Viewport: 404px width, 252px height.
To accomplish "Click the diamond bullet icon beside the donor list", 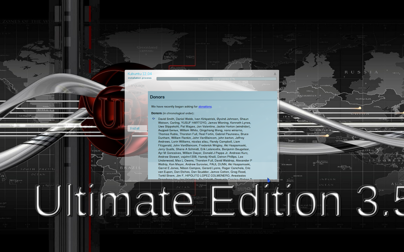I will tap(153, 118).
